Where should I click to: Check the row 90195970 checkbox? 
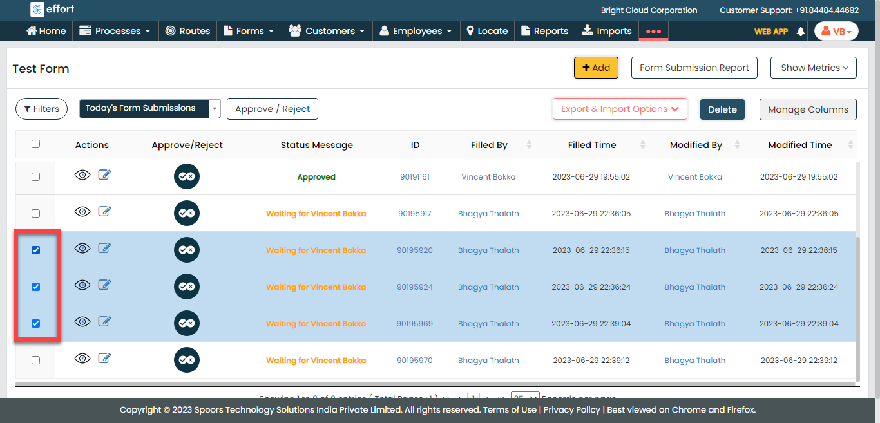click(35, 360)
